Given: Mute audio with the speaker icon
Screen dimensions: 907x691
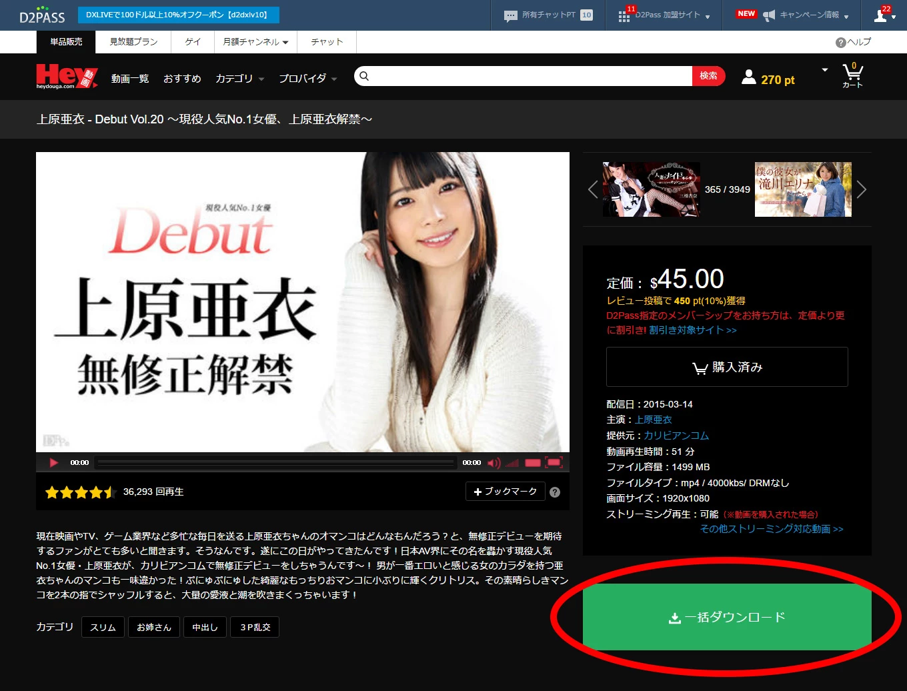Looking at the screenshot, I should (x=494, y=463).
